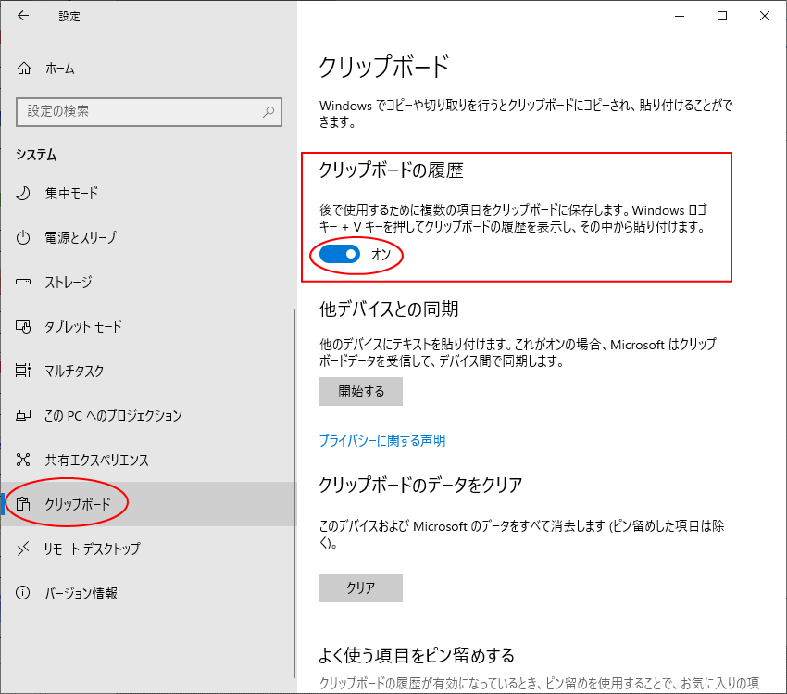This screenshot has height=694, width=787.
Task: Open the ホーム settings page label
Action: (x=60, y=69)
